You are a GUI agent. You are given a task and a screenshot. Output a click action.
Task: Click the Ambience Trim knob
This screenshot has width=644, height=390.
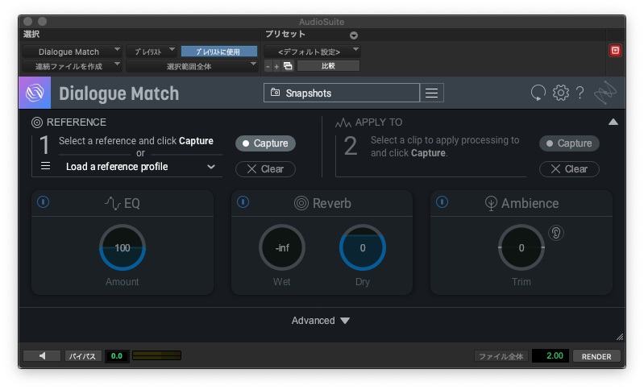pos(521,247)
